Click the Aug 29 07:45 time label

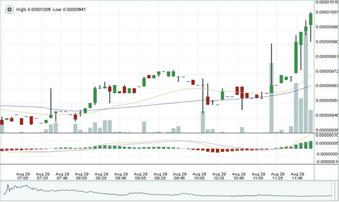tap(63, 176)
